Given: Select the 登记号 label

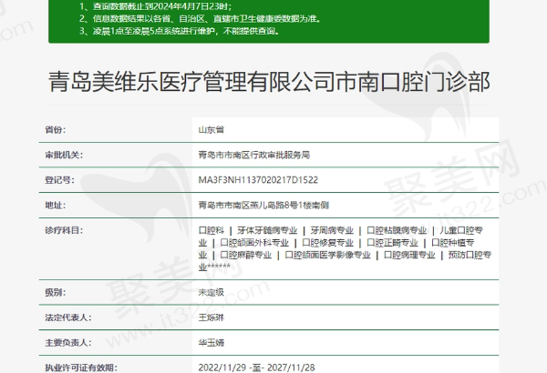Looking at the screenshot, I should (59, 180).
